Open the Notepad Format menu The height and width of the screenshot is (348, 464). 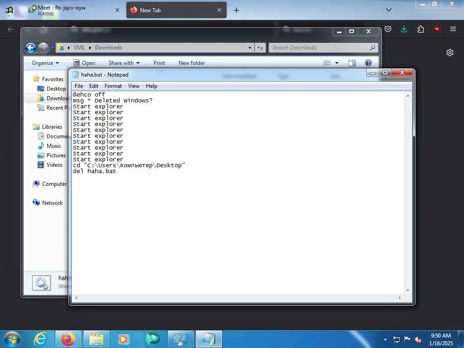pos(113,86)
